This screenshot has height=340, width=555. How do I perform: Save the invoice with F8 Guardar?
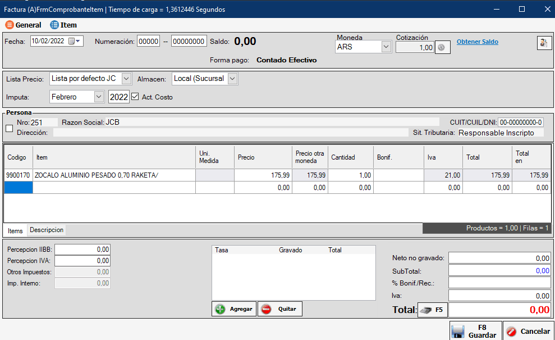click(475, 331)
